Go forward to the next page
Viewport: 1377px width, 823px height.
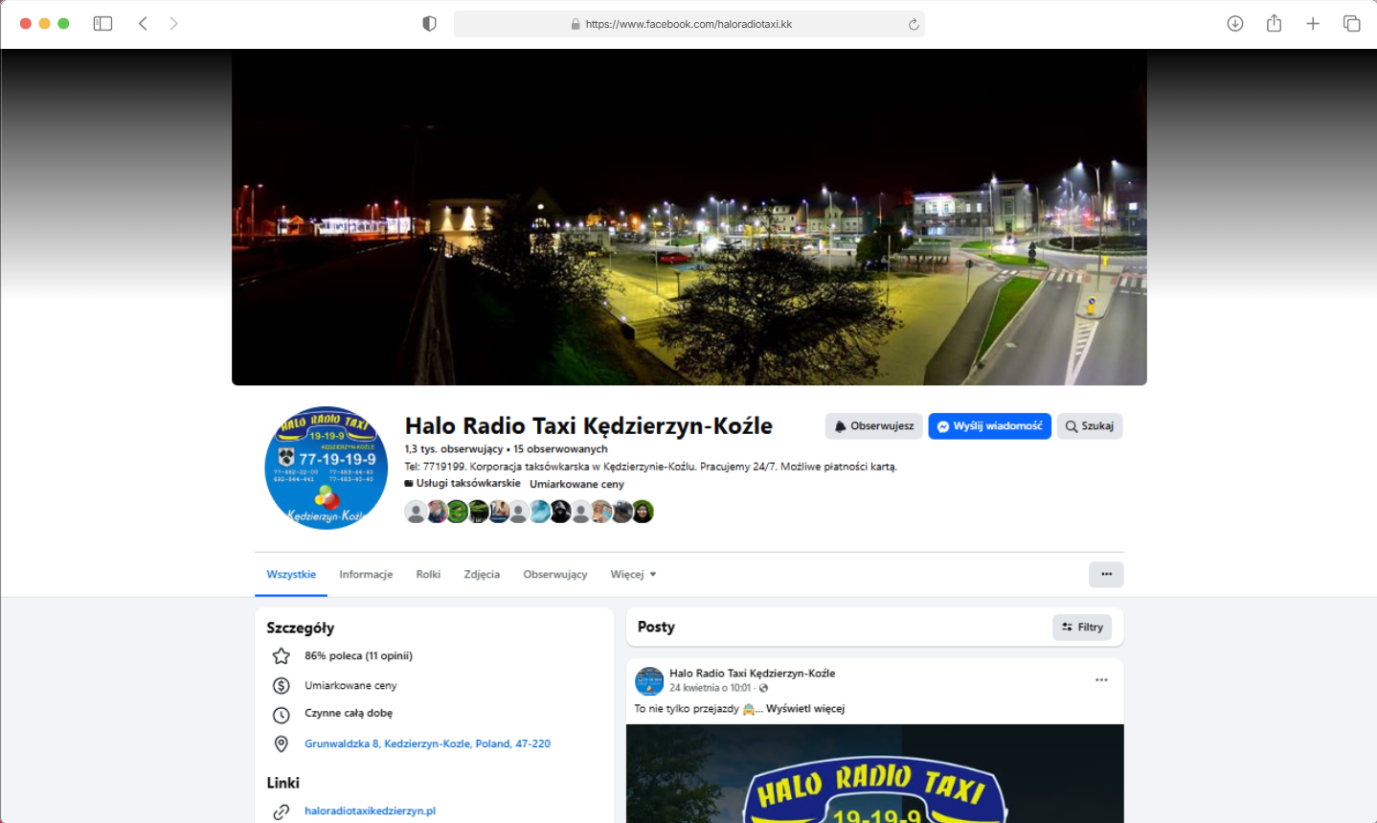pyautogui.click(x=173, y=23)
